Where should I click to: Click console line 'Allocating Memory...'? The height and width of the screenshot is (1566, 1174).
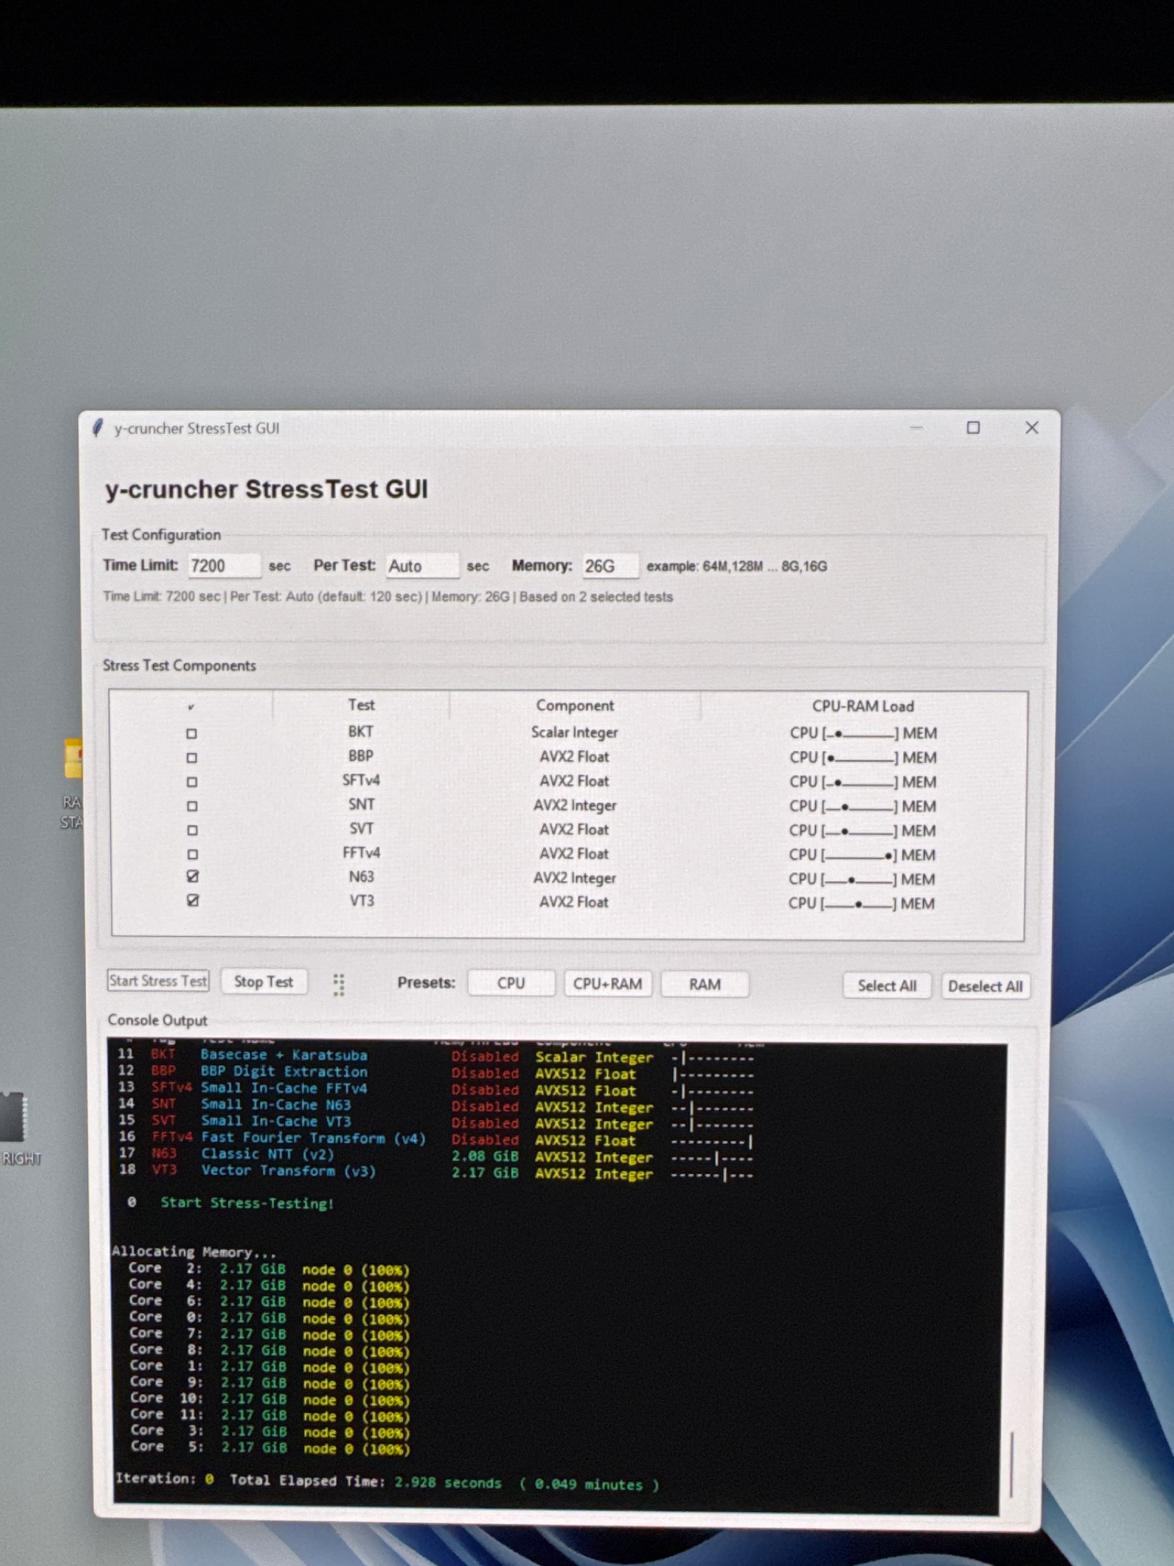click(x=193, y=1252)
